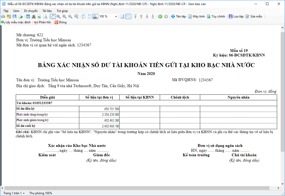The height and width of the screenshot is (196, 285).
Task: Click the horizontal scrollbar right arrow
Action: [x=278, y=188]
